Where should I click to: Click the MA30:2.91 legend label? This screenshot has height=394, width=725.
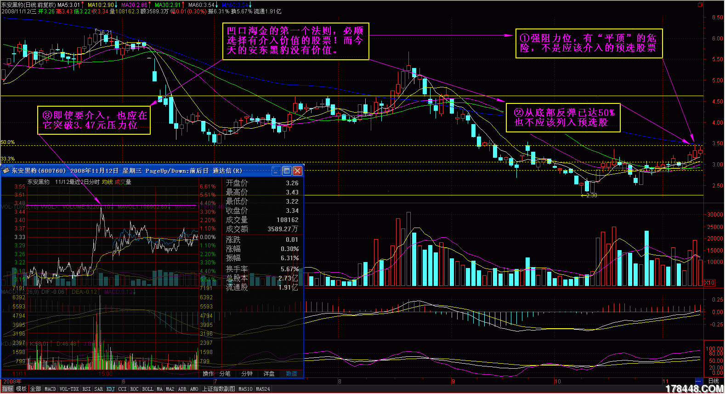tap(168, 5)
